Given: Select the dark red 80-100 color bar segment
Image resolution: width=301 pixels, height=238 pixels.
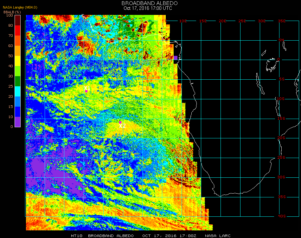Looking at the screenshot, I should coord(17,20).
